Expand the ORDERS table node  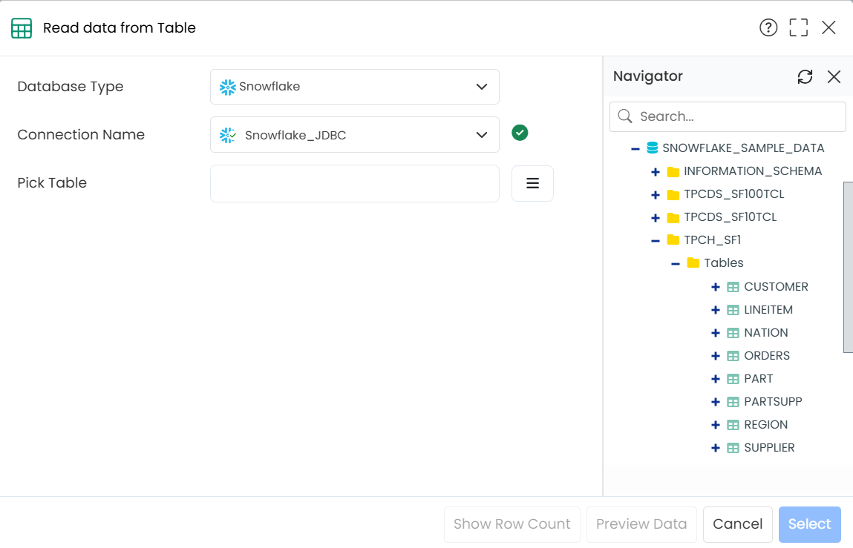(716, 356)
